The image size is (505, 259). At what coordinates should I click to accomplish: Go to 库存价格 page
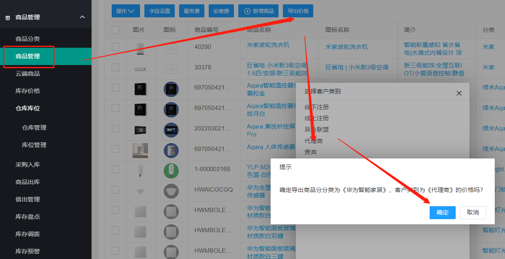pos(28,91)
